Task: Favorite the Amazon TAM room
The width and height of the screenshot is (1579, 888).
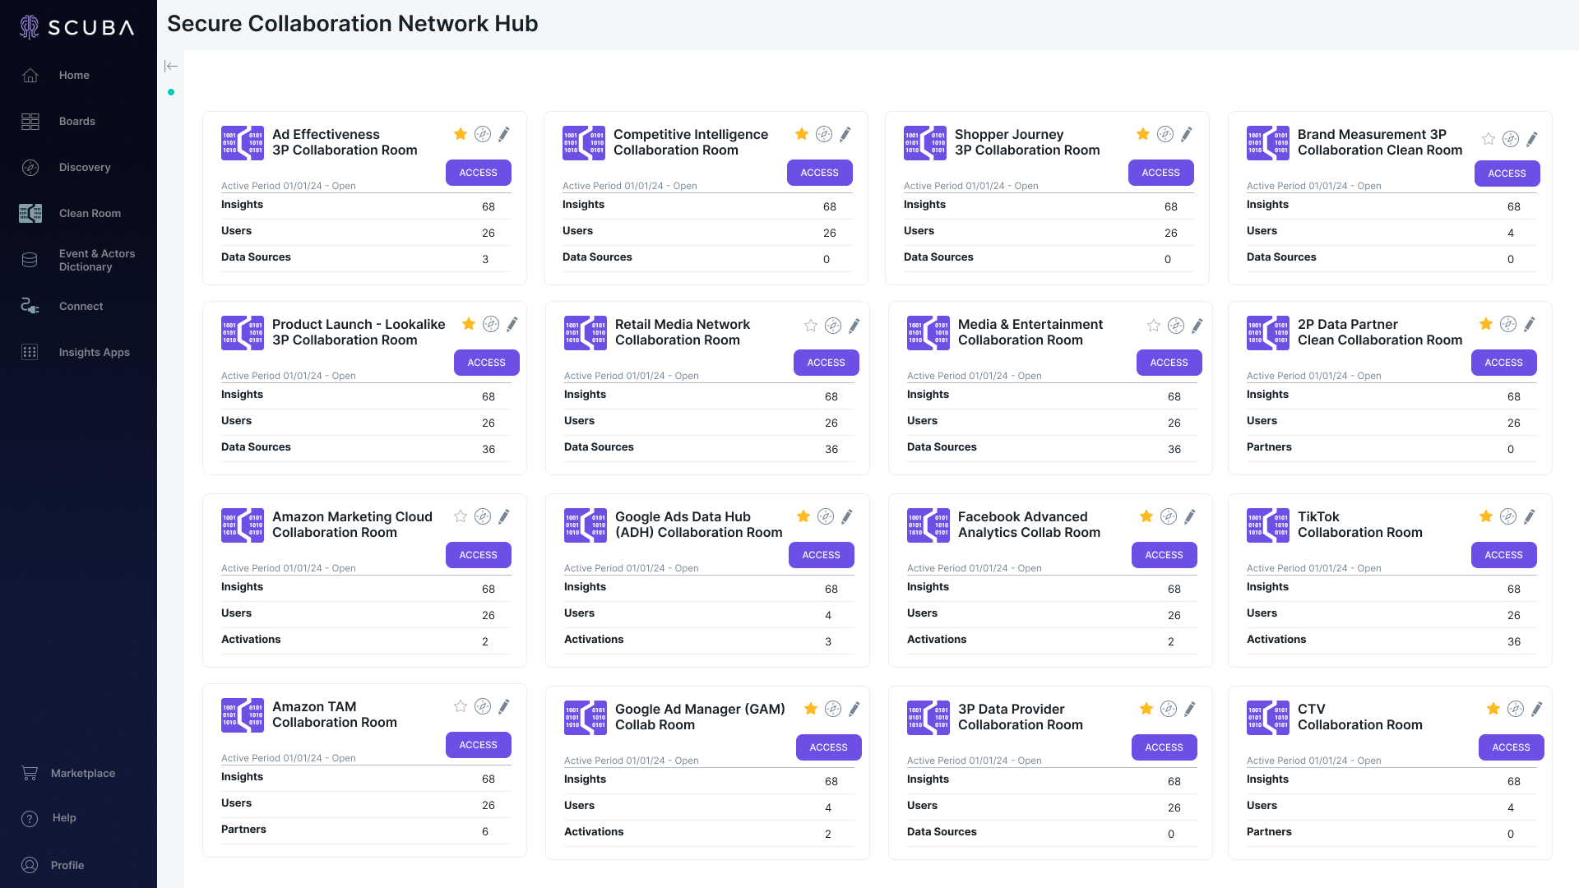Action: pyautogui.click(x=461, y=706)
